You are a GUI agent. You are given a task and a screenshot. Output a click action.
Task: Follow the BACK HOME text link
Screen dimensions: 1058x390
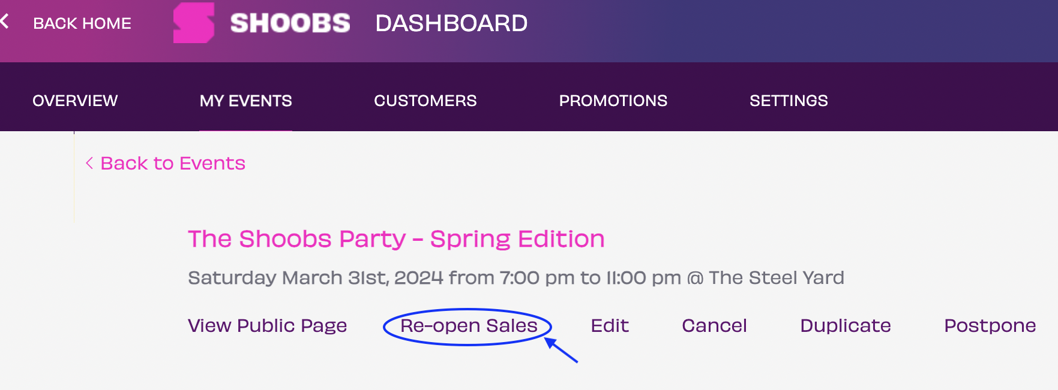click(x=82, y=23)
